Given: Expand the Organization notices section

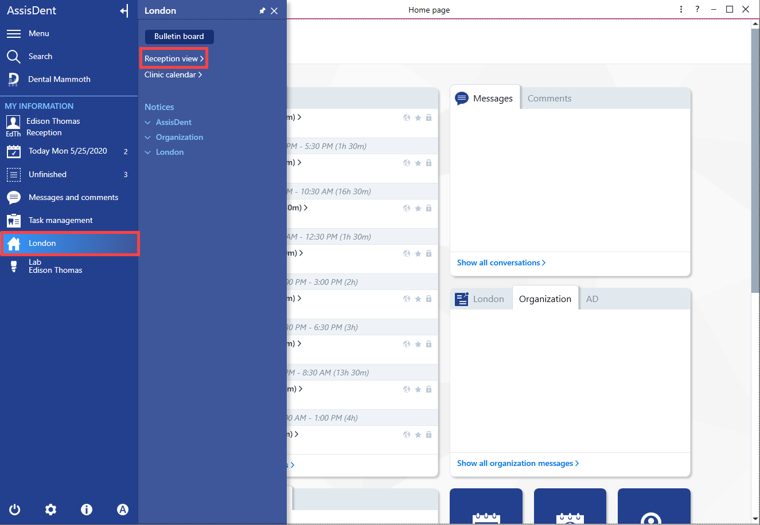Looking at the screenshot, I should [x=174, y=137].
